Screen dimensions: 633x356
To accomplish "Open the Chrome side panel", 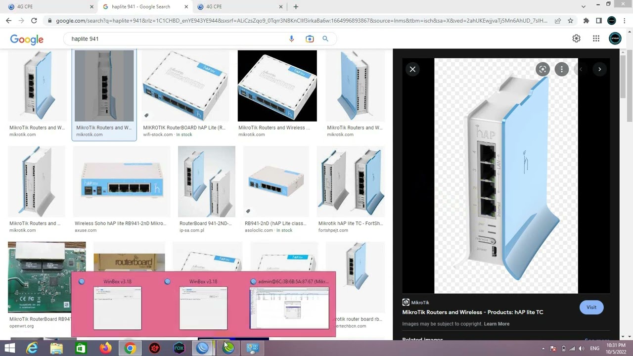I will tap(599, 21).
